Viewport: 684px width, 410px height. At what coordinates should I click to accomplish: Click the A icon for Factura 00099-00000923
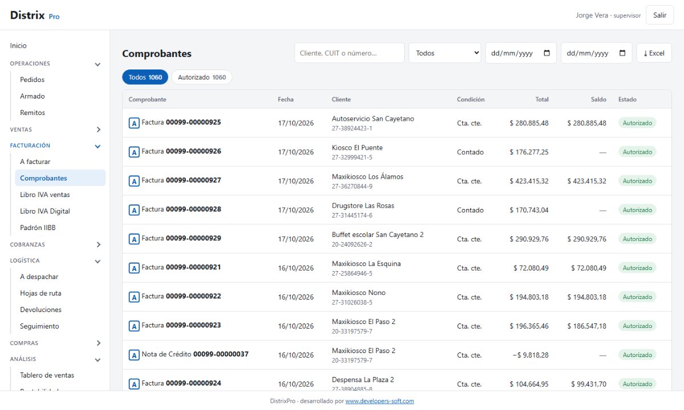134,326
